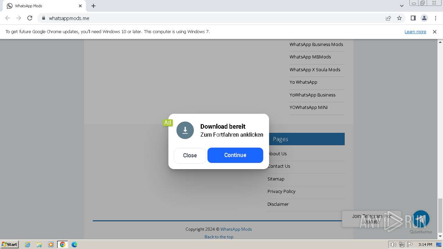Click the browser back arrow
443x249 pixels.
[8, 18]
